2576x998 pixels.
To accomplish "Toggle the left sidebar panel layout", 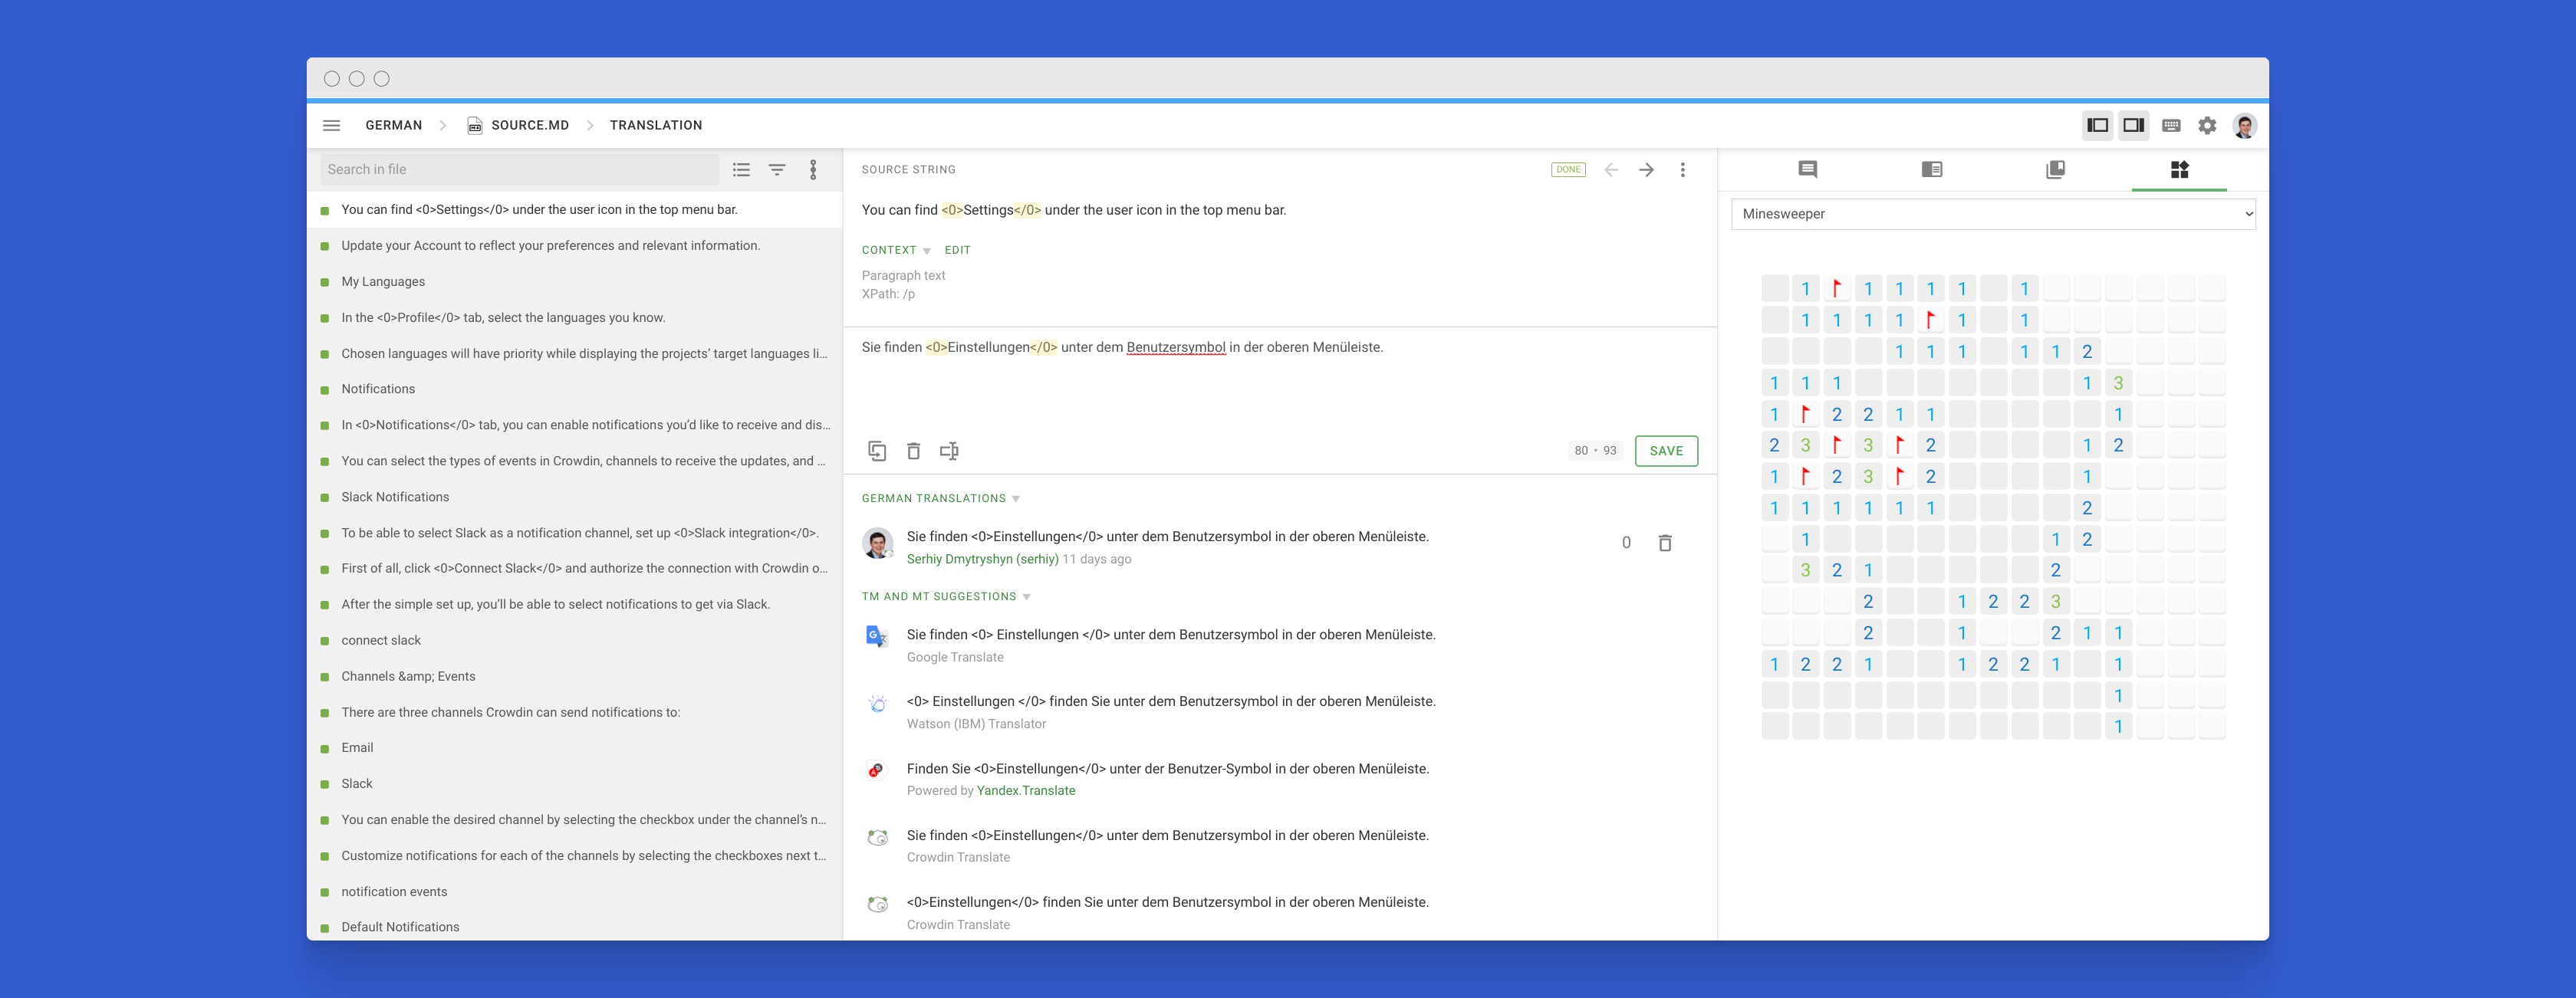I will [x=2097, y=125].
